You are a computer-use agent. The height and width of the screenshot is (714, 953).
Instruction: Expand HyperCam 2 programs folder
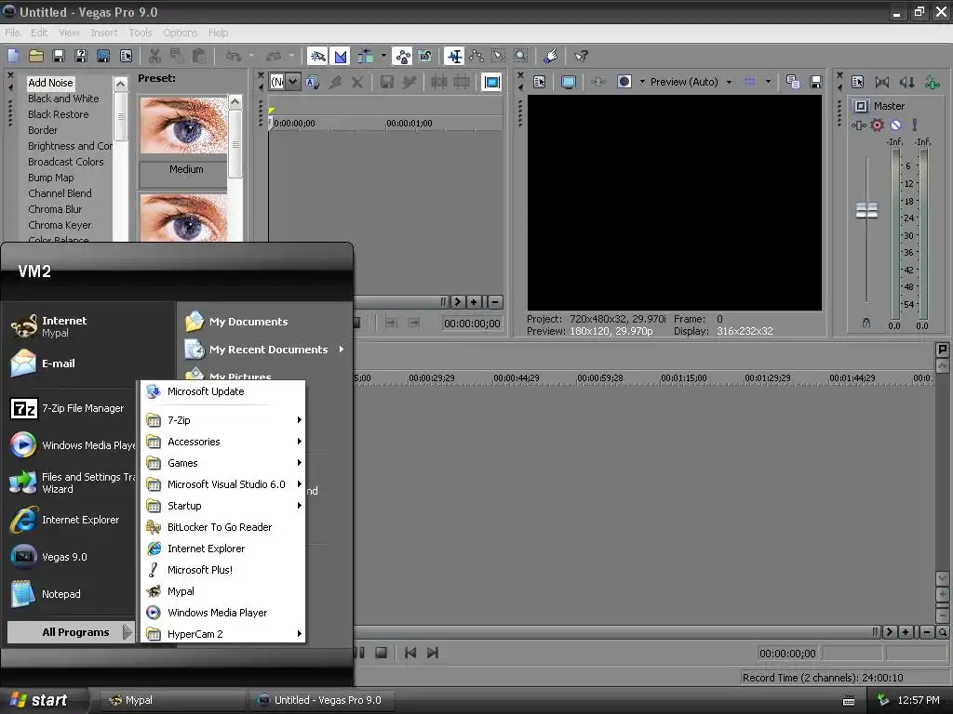pyautogui.click(x=223, y=634)
